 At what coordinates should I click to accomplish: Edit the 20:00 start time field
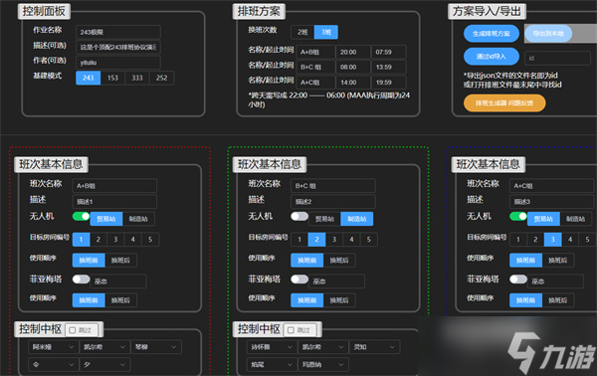[x=353, y=52]
